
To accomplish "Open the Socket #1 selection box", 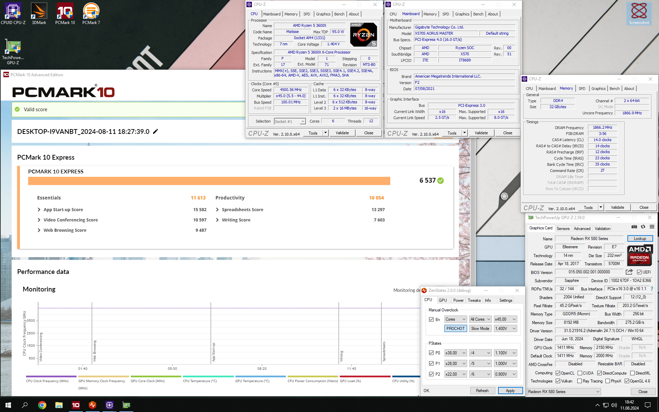I will pyautogui.click(x=290, y=122).
